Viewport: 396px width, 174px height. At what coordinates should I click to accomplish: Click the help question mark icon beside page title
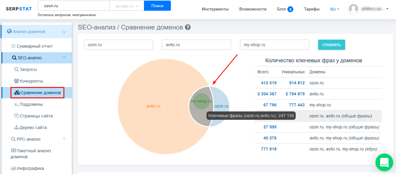[x=188, y=27]
